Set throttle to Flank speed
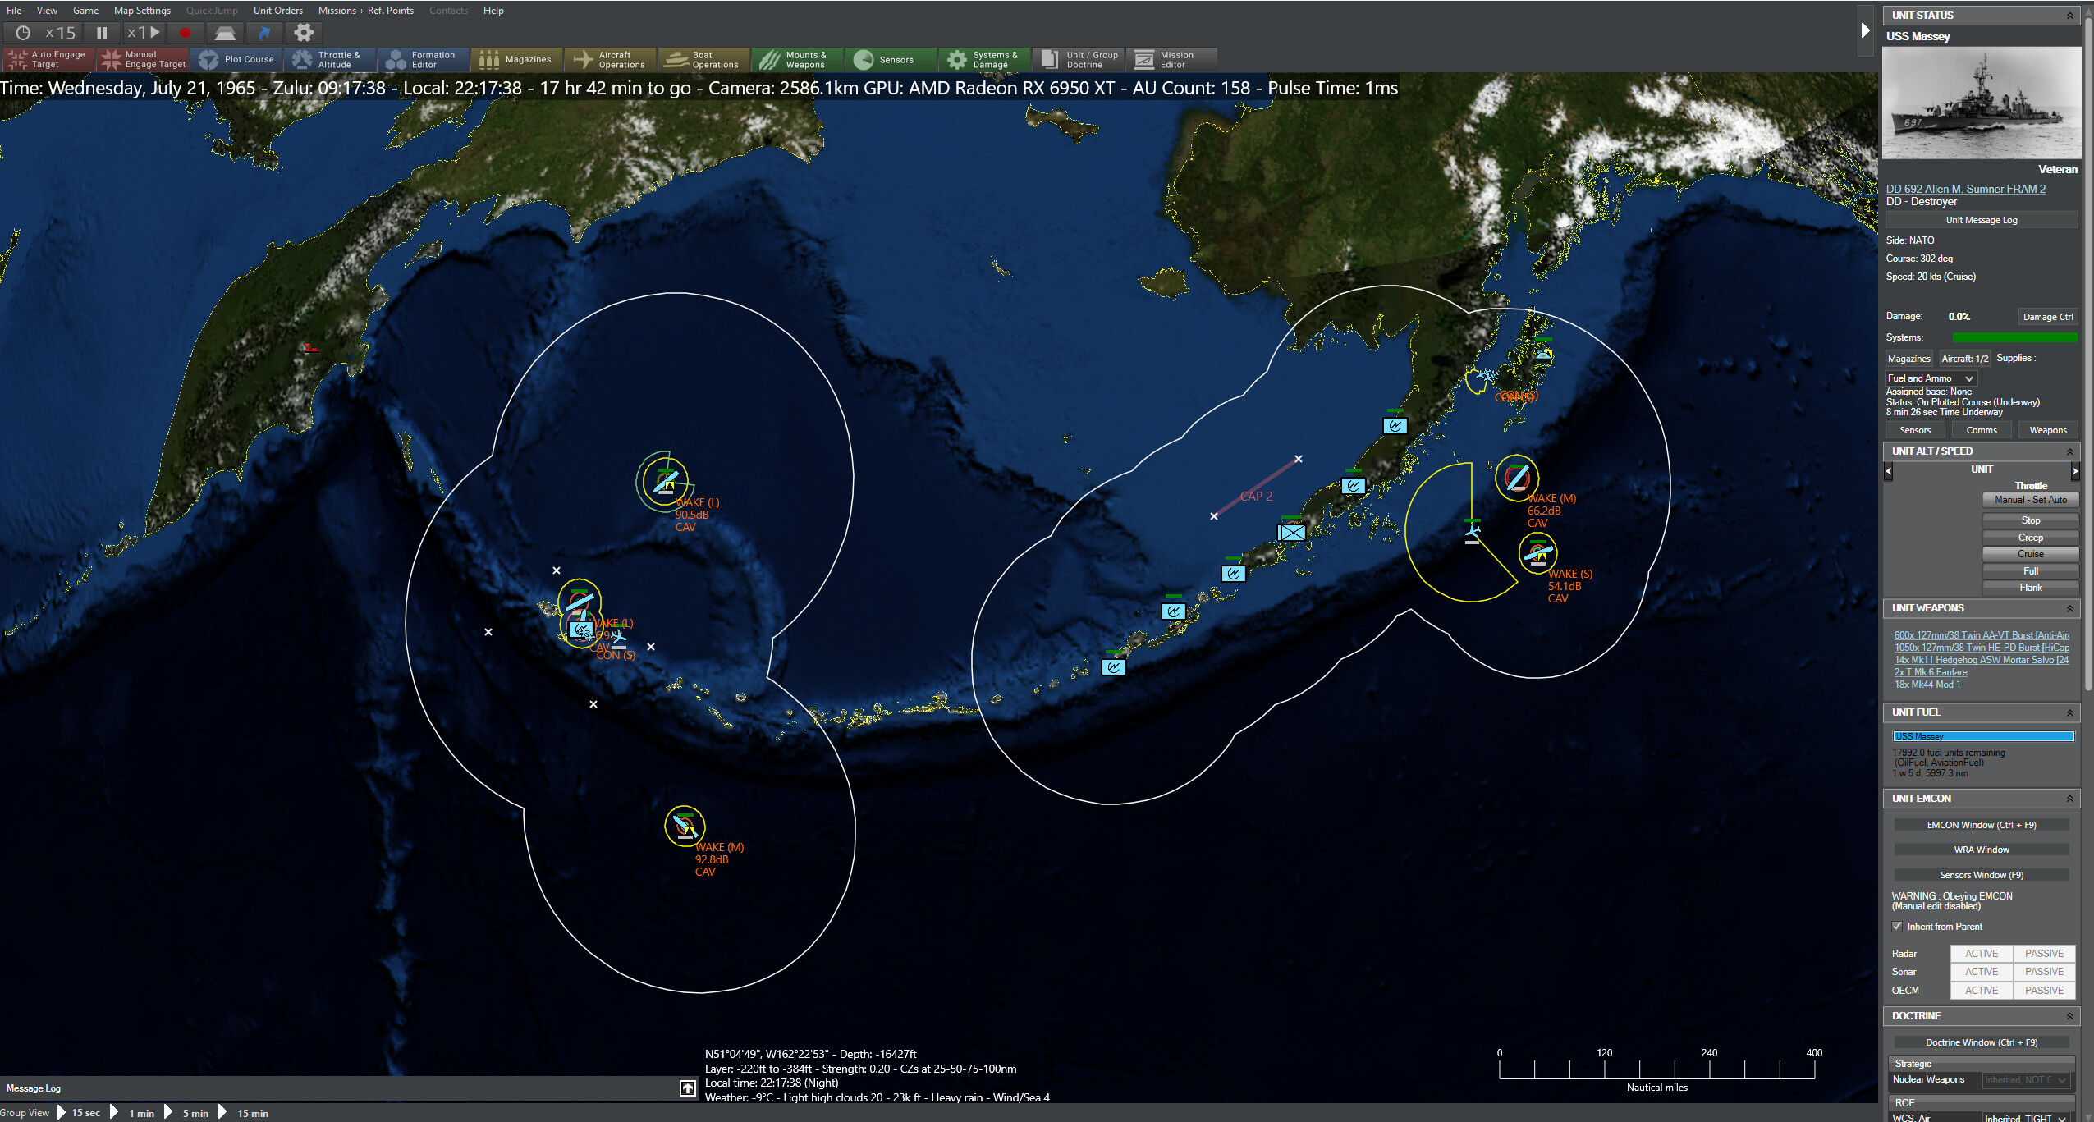 pyautogui.click(x=2031, y=588)
